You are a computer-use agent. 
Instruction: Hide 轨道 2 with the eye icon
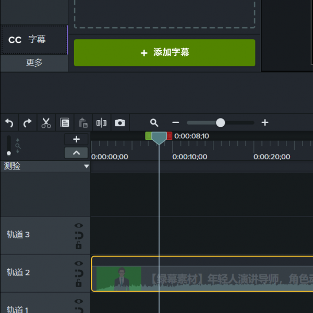(x=79, y=263)
